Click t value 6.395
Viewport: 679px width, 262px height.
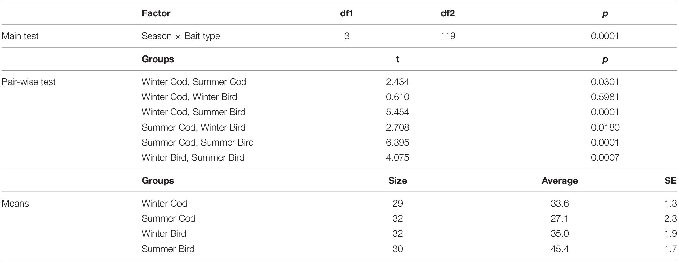(x=398, y=142)
